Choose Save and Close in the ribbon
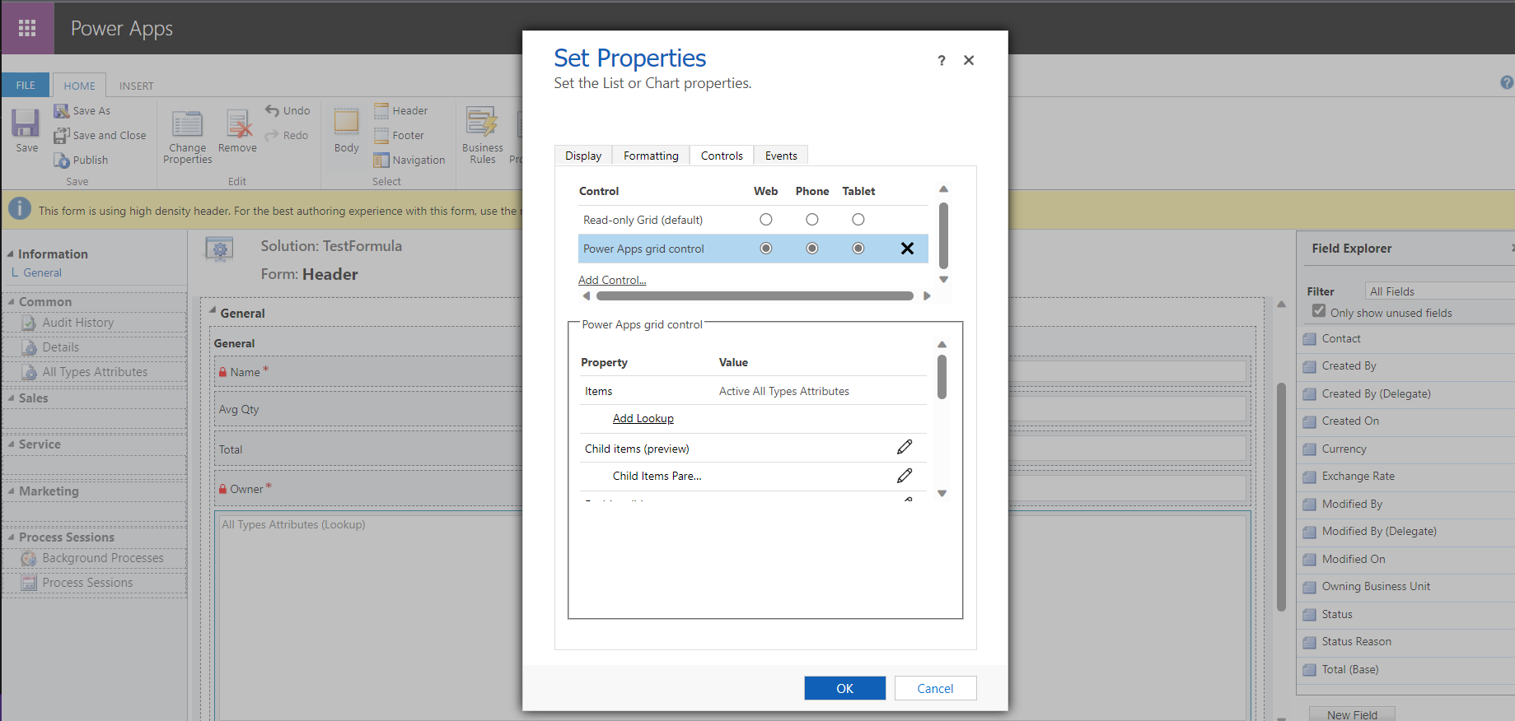 (101, 135)
